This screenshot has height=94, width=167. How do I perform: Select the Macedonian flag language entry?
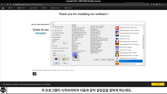(129, 64)
